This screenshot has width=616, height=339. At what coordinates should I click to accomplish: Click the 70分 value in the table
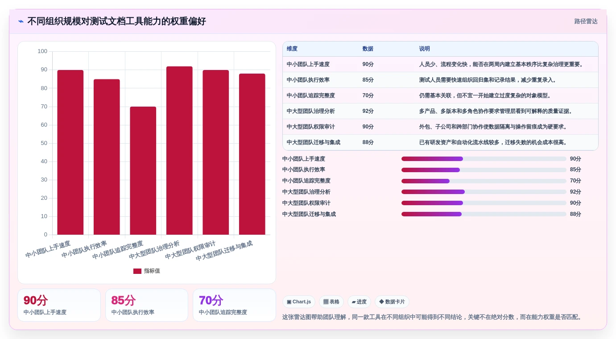point(368,95)
